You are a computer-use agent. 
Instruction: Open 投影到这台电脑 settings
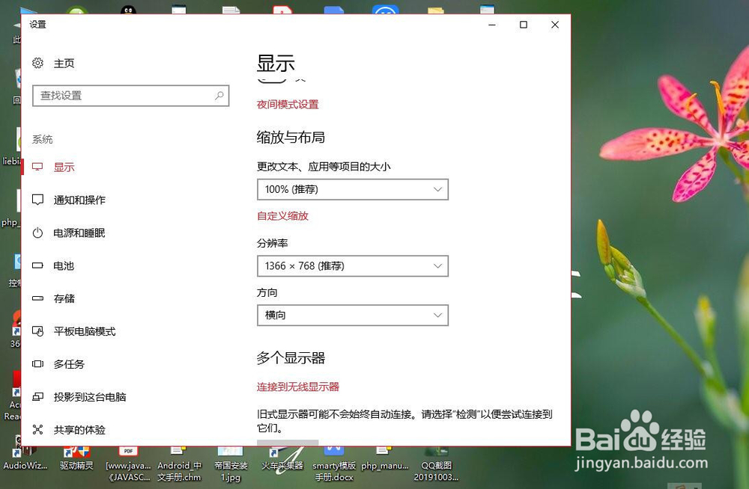pyautogui.click(x=88, y=397)
